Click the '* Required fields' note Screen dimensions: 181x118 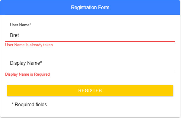pos(29,104)
